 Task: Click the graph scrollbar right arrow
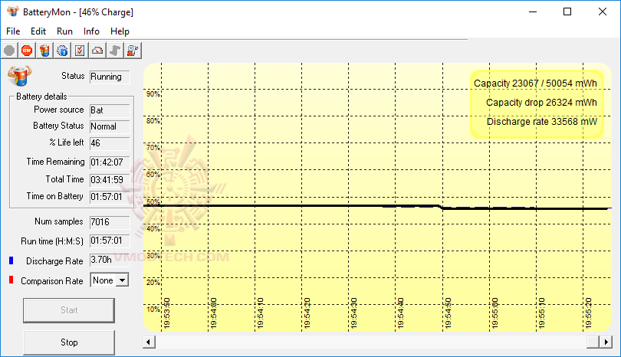[606, 342]
